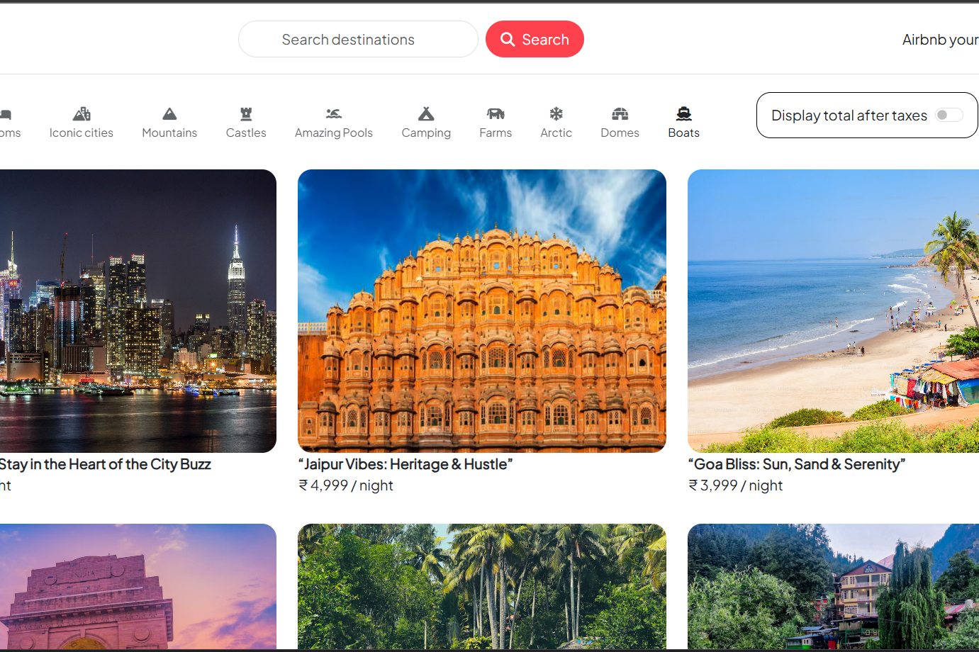Click the ₹4,999 / night price

tap(346, 485)
